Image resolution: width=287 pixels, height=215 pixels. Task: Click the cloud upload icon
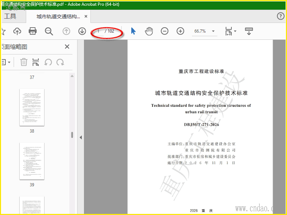point(17,31)
